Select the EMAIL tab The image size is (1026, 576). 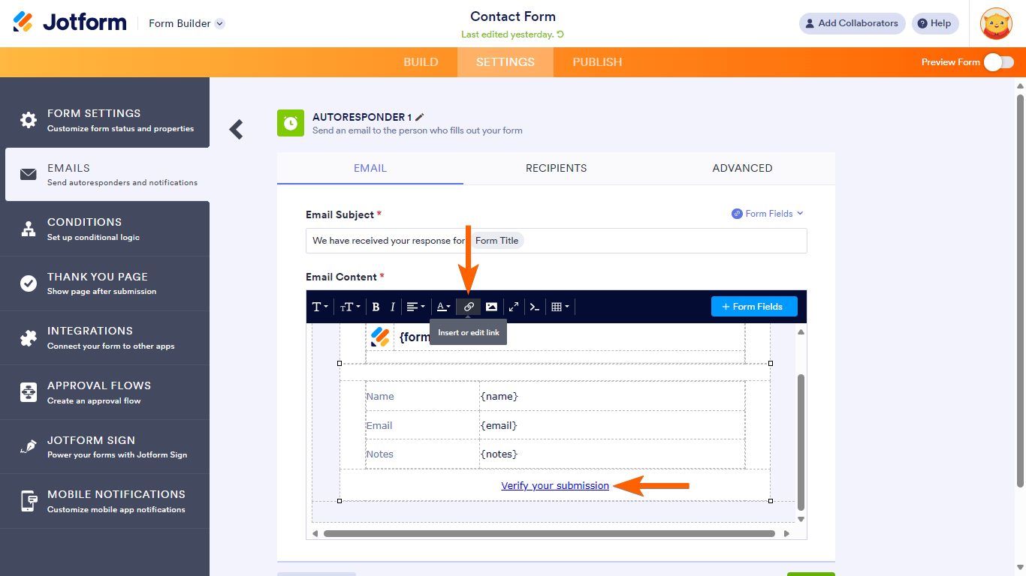tap(370, 168)
